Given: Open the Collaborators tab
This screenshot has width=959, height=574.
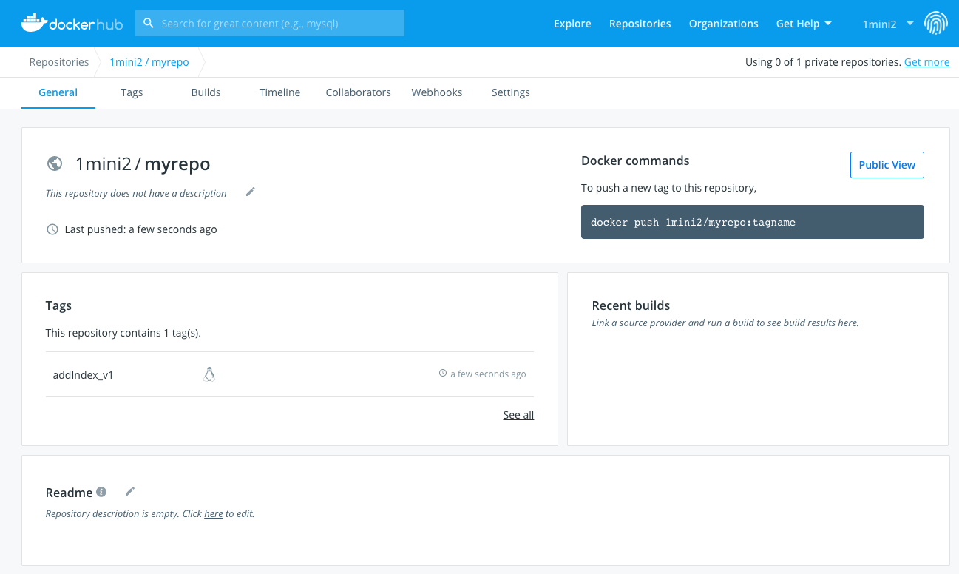Looking at the screenshot, I should tap(358, 92).
